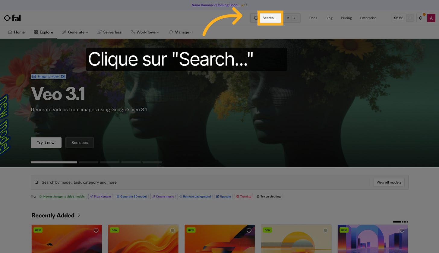The image size is (439, 253).
Task: Open the Pricing menu item
Action: pos(346,18)
